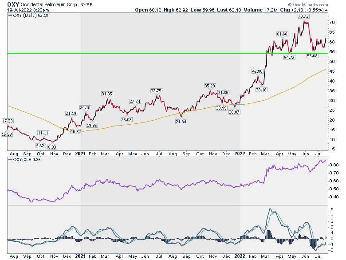Click the 31.86 price label
This screenshot has height=260, width=346.
point(223,92)
